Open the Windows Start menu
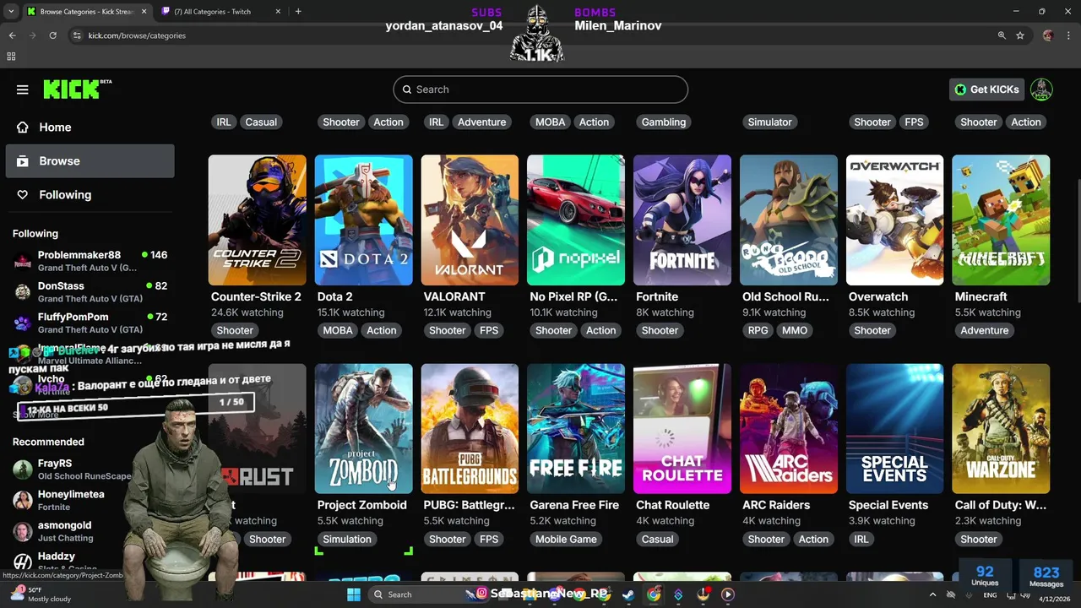The width and height of the screenshot is (1081, 608). pyautogui.click(x=354, y=594)
